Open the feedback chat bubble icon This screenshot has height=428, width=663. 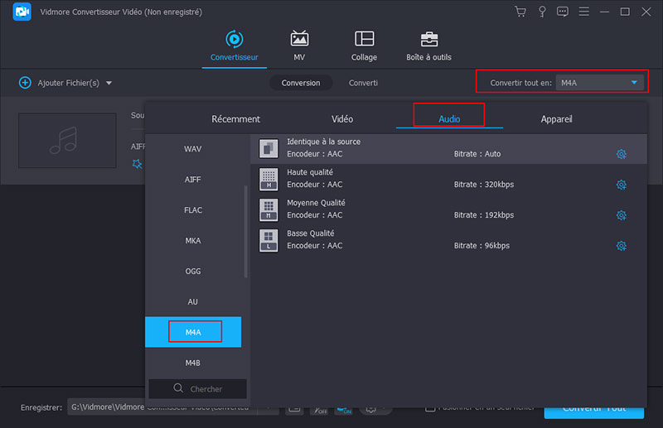point(564,12)
